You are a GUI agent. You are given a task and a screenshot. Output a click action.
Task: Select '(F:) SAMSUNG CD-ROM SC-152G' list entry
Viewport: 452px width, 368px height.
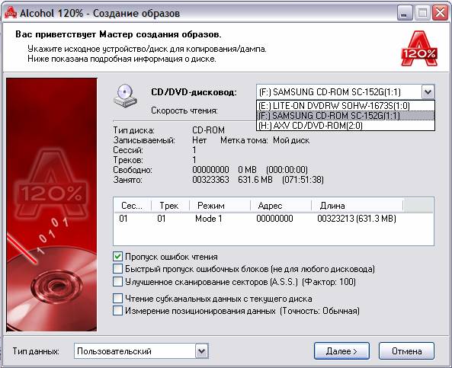pos(345,116)
